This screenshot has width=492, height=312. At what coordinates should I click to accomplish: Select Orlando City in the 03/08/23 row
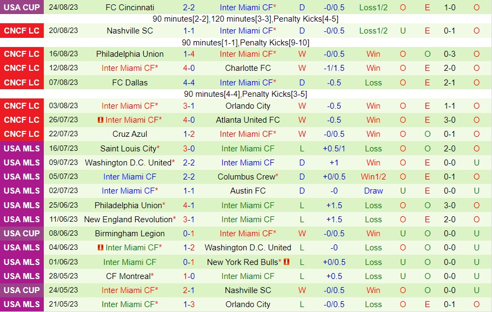[x=248, y=106]
